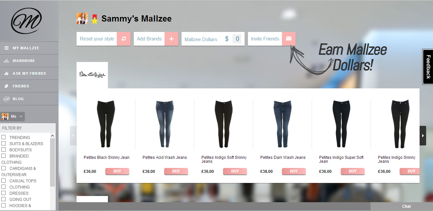
Task: Click Sammy's profile avatar beside the title
Action: (x=82, y=19)
